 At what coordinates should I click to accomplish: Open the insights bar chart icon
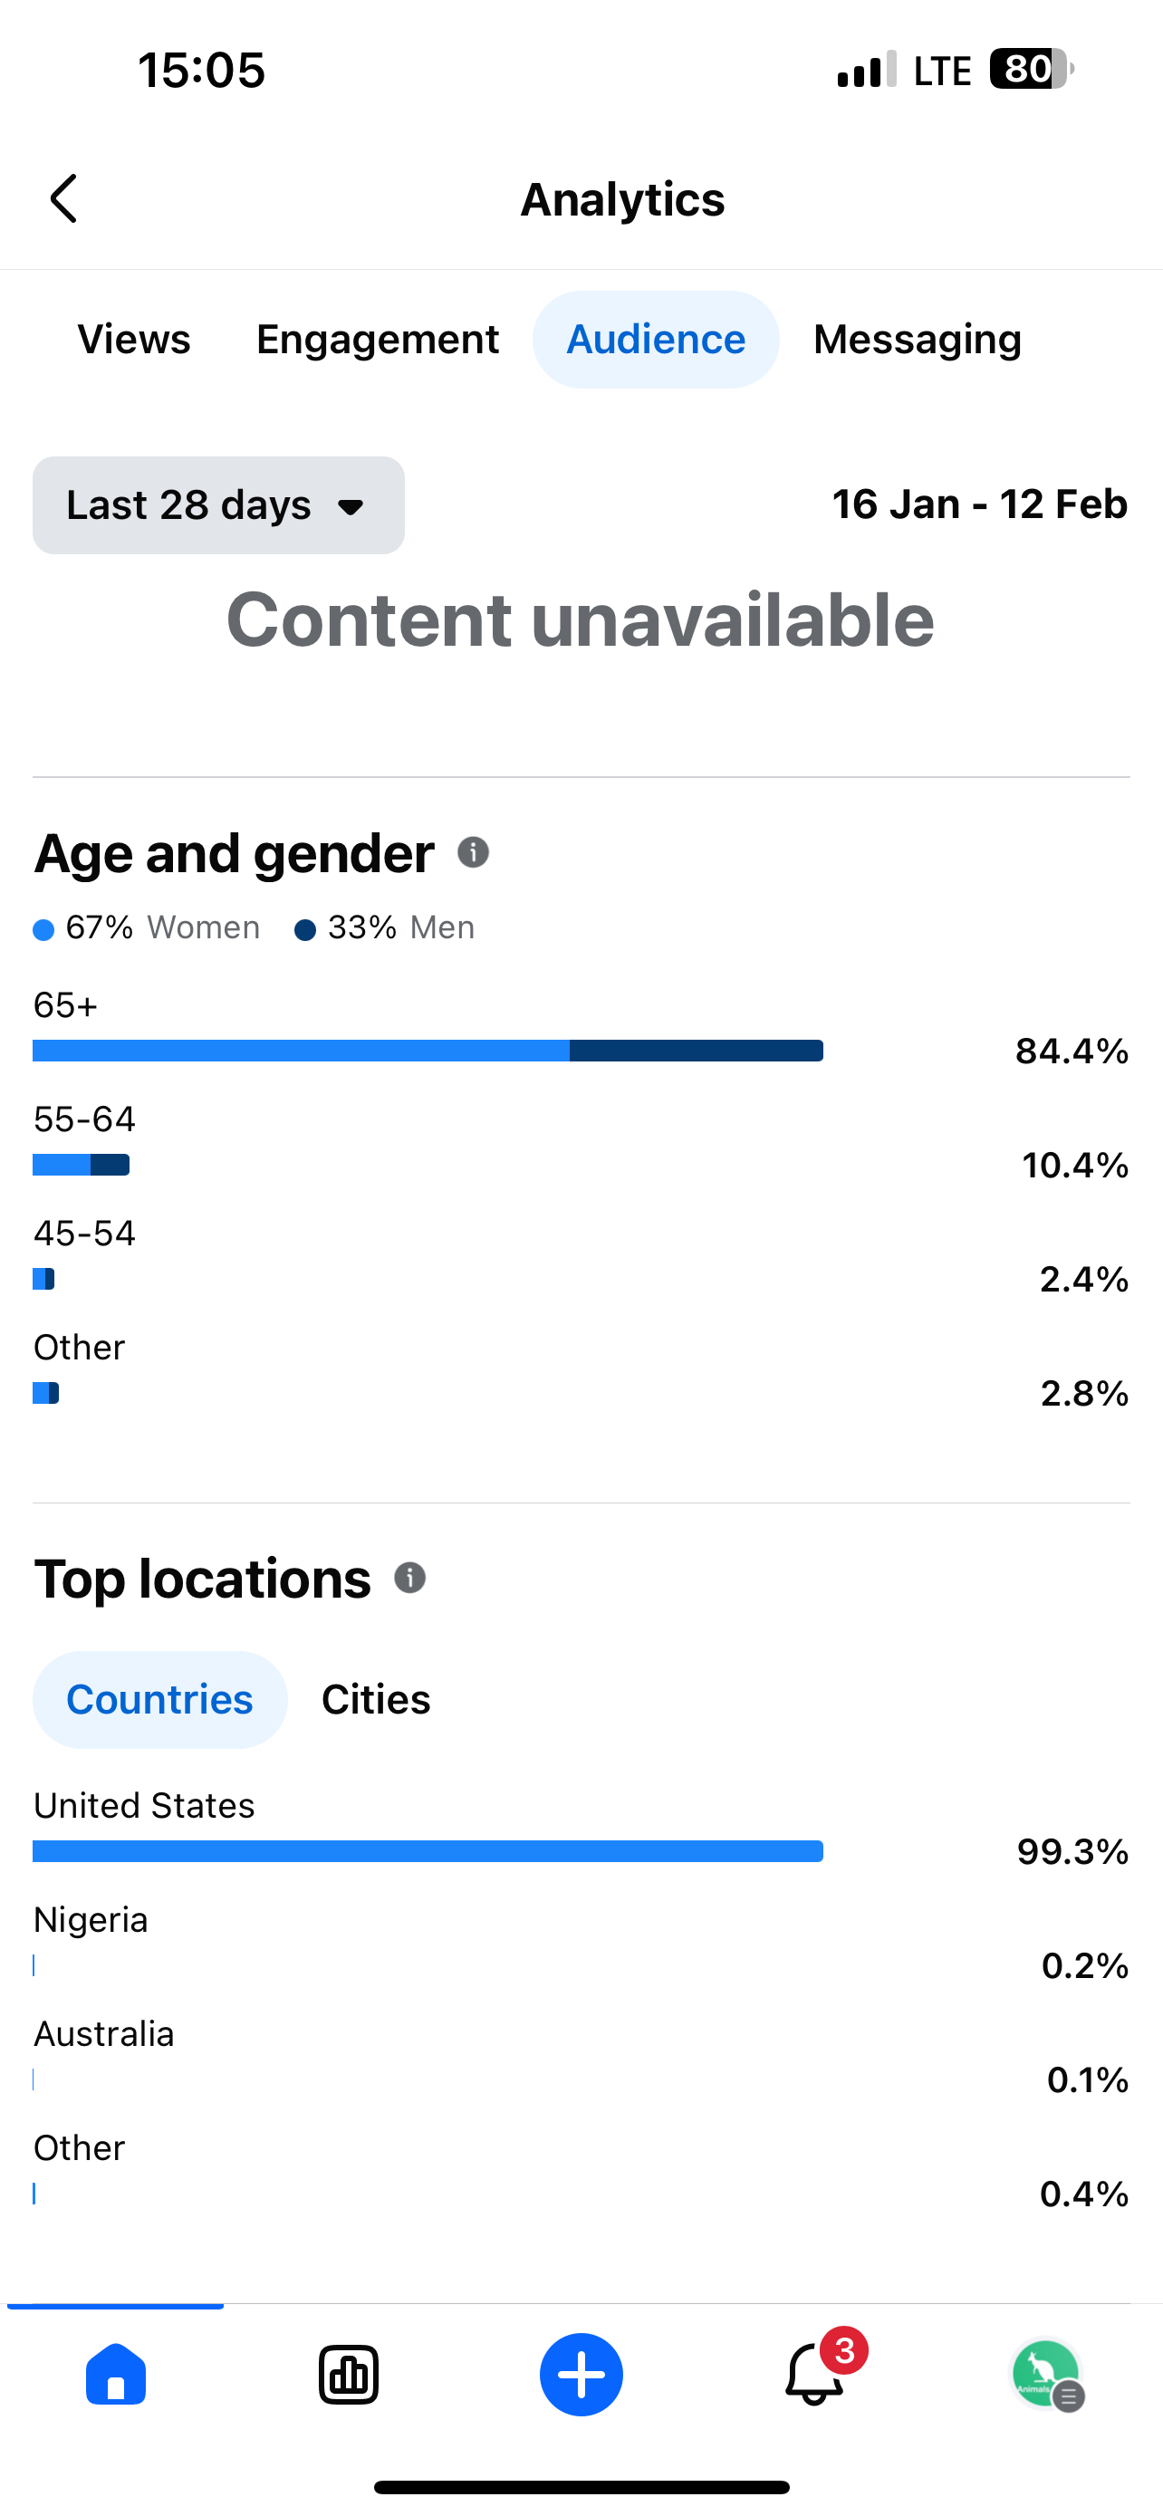(349, 2374)
